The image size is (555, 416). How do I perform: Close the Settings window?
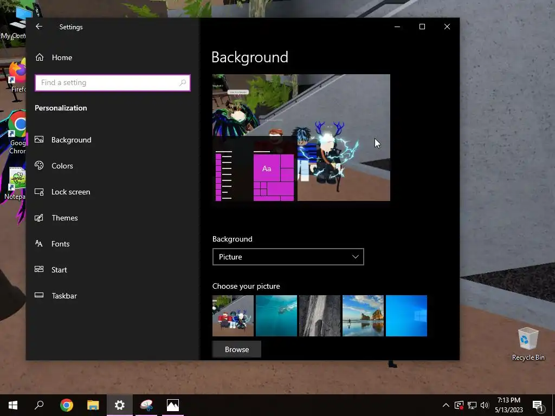[x=447, y=27]
